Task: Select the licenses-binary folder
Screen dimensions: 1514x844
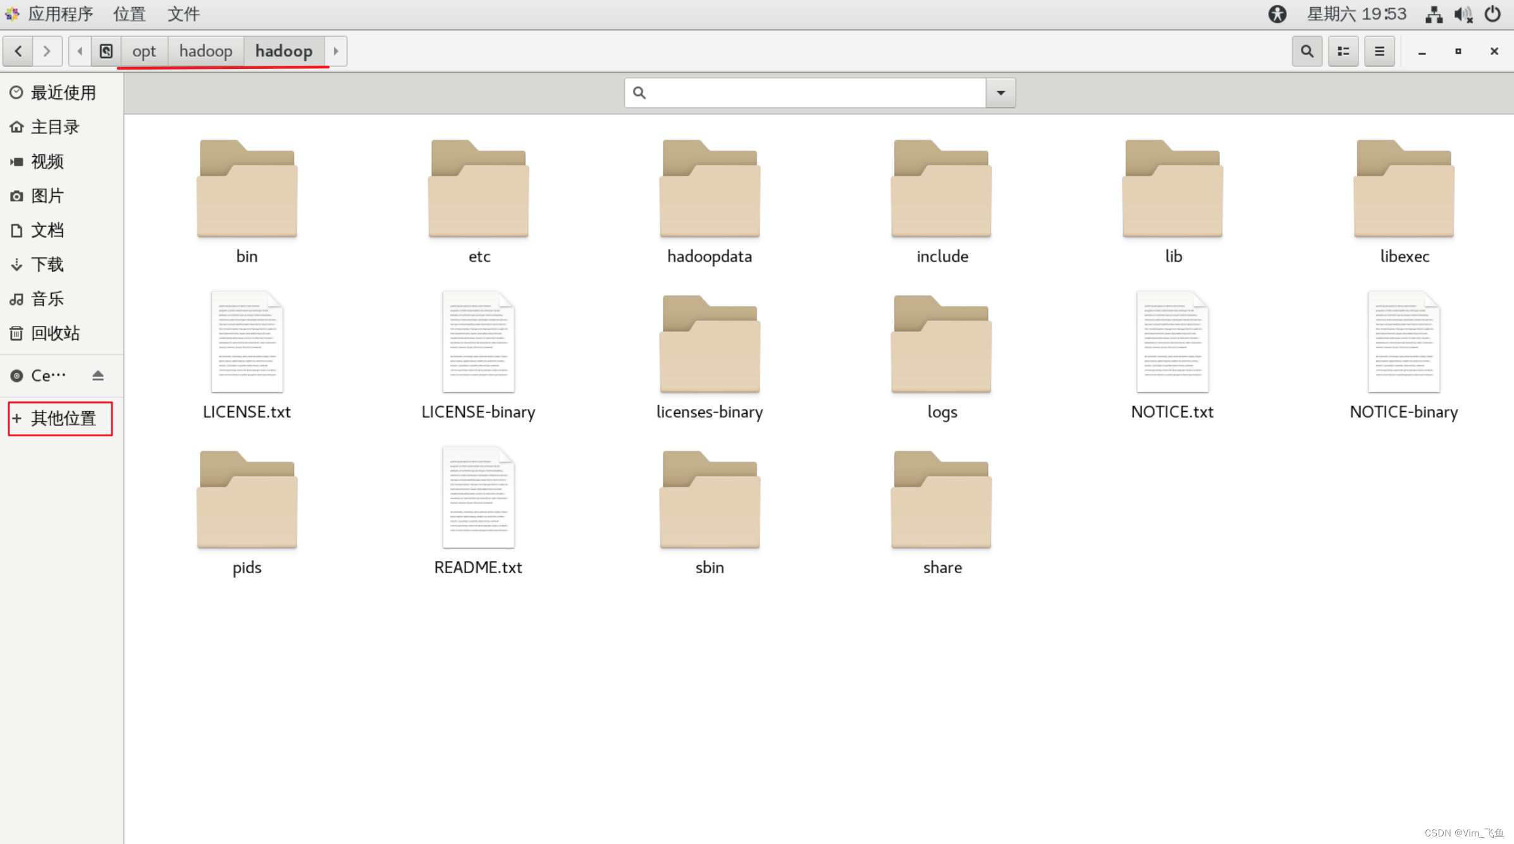Action: [710, 357]
